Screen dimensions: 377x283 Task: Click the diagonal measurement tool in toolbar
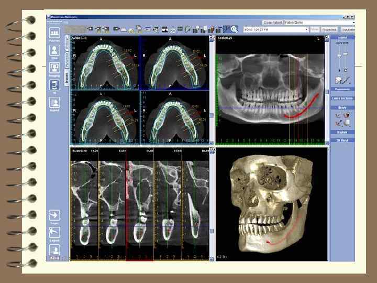tap(187, 29)
